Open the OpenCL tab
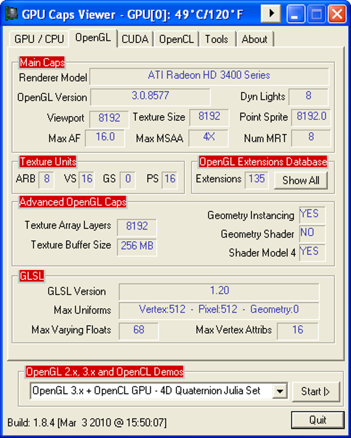 point(177,39)
